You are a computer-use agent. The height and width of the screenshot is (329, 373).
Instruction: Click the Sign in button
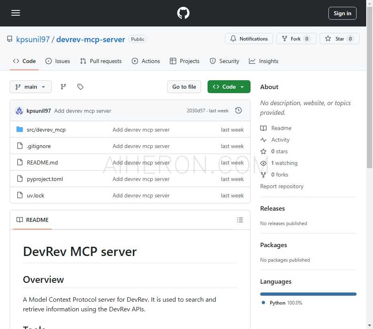pyautogui.click(x=342, y=13)
